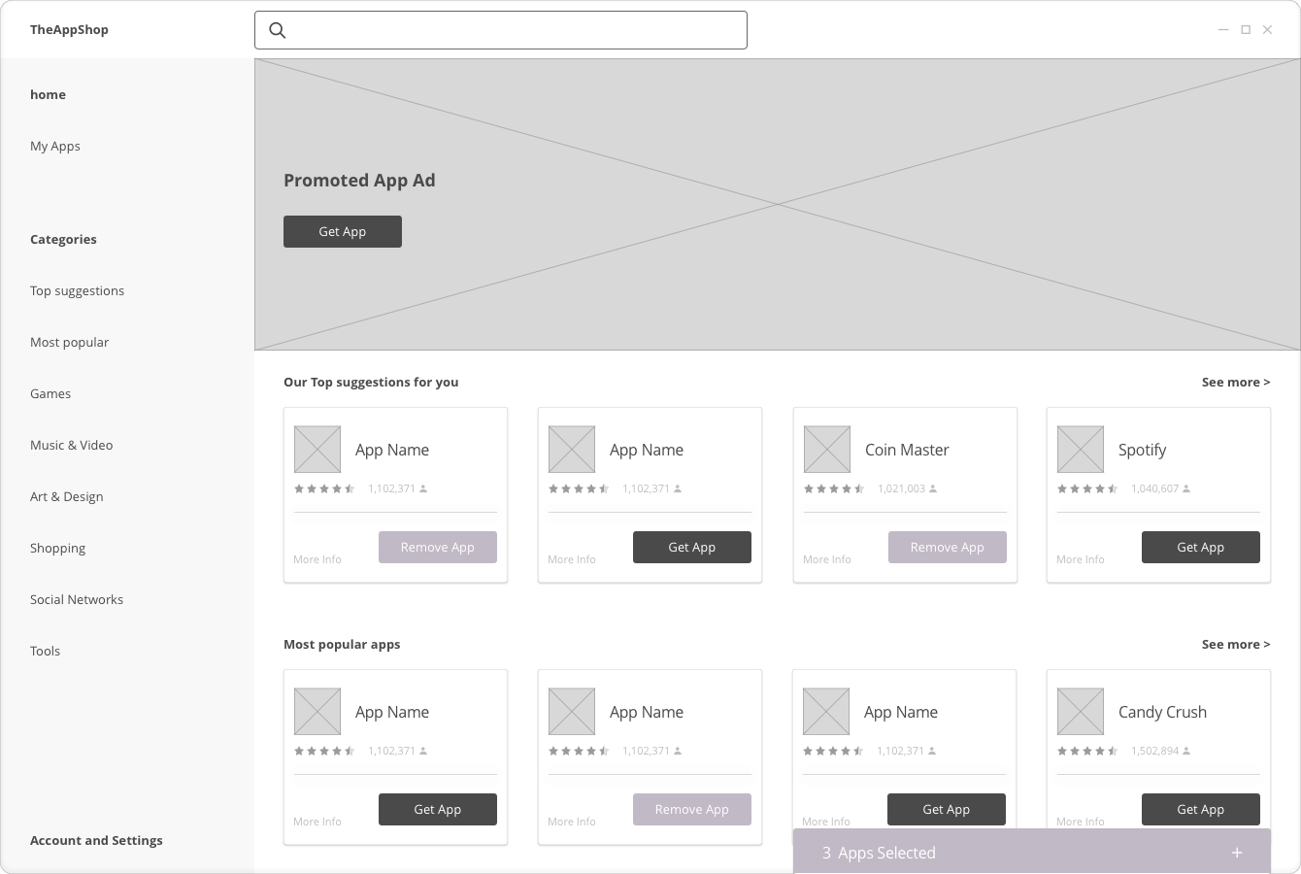Viewport: 1301px width, 874px height.
Task: Click the Candy Crush app icon
Action: tap(1080, 712)
